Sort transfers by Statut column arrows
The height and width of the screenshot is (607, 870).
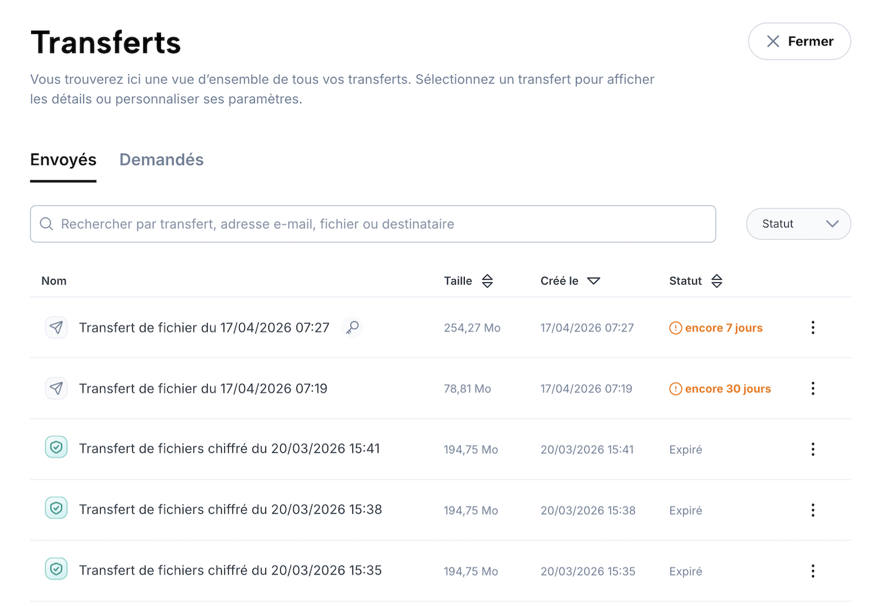pyautogui.click(x=717, y=281)
